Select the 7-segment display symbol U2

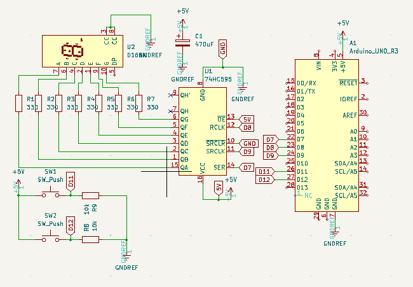(x=83, y=51)
